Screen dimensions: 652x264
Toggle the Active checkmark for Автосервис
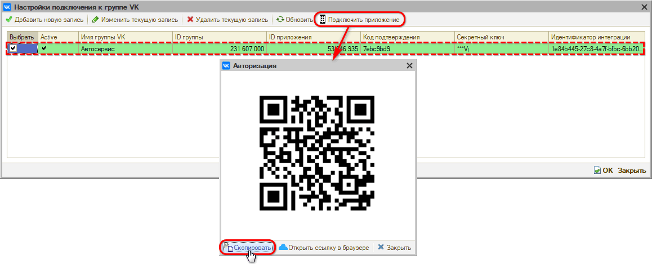[x=44, y=49]
